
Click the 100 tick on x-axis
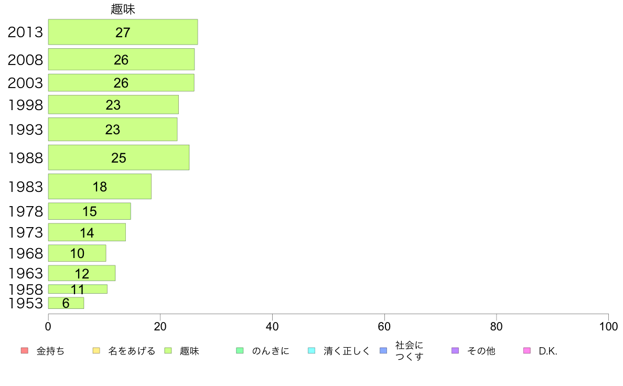[x=608, y=327]
